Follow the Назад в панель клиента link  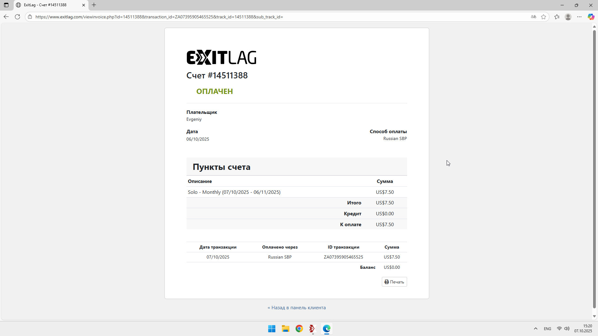click(297, 308)
